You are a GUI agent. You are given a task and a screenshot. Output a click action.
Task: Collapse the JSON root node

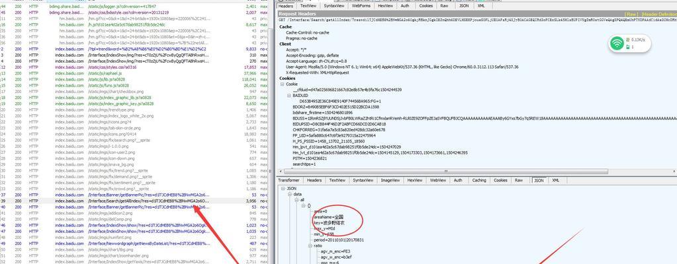point(283,189)
